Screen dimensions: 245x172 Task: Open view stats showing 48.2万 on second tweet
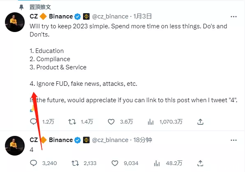click(x=157, y=163)
